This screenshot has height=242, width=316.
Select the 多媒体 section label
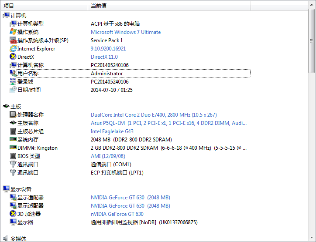pyautogui.click(x=18, y=239)
